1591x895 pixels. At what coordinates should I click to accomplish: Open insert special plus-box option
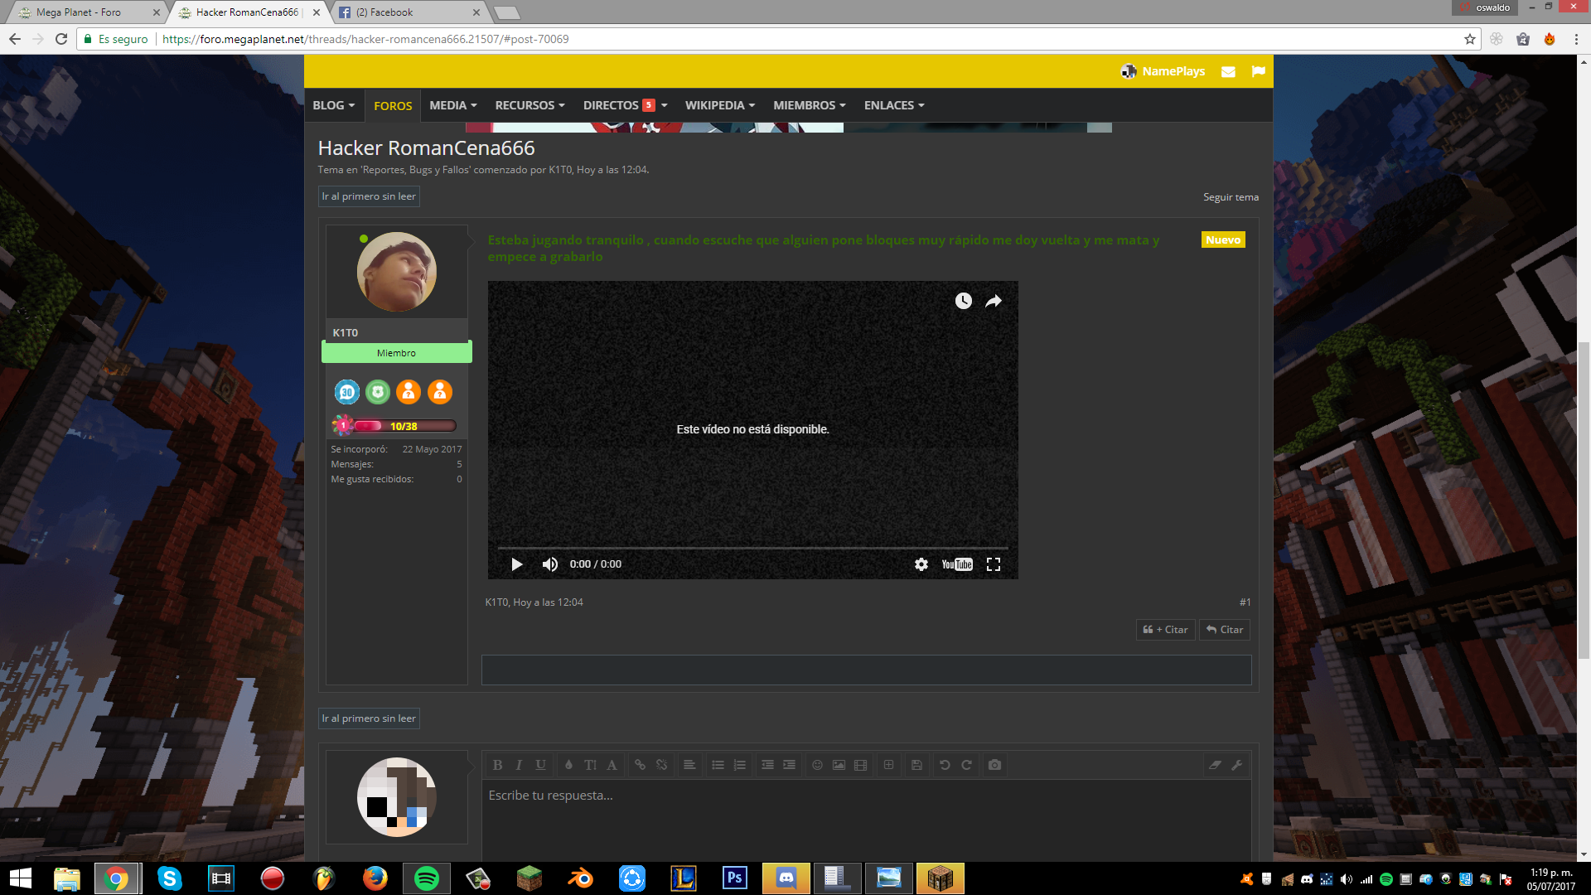888,765
